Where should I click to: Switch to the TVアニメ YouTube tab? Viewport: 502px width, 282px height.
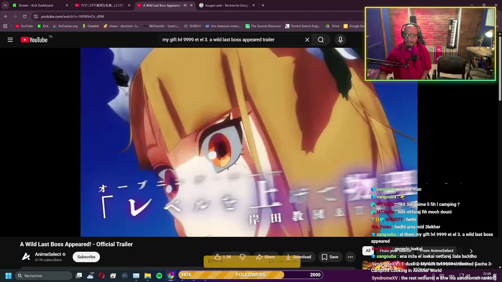(x=102, y=5)
